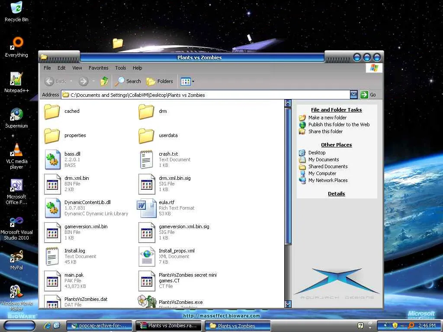Select the drm.xml.bin file icon
The height and width of the screenshot is (332, 443).
[52, 184]
